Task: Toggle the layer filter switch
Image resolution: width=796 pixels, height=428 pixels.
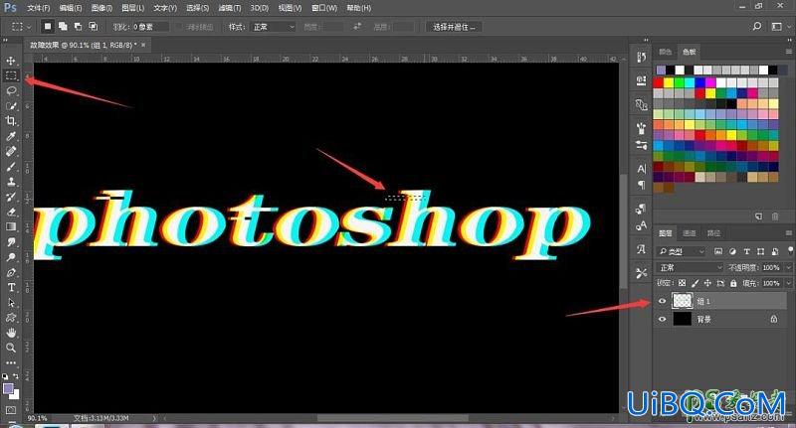Action: [790, 250]
